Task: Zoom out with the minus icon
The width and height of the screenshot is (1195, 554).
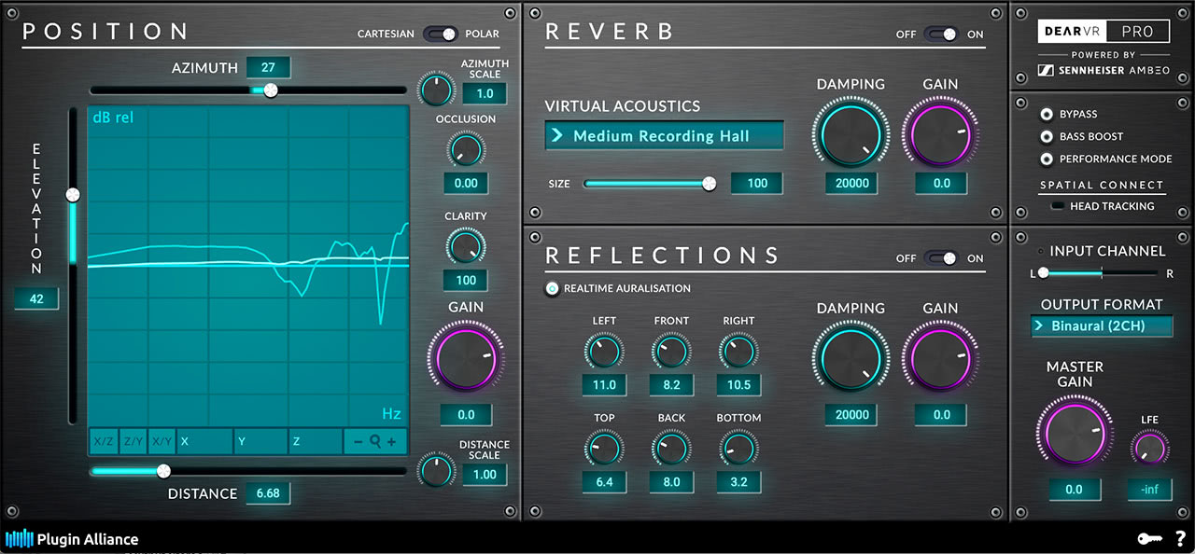Action: click(358, 441)
